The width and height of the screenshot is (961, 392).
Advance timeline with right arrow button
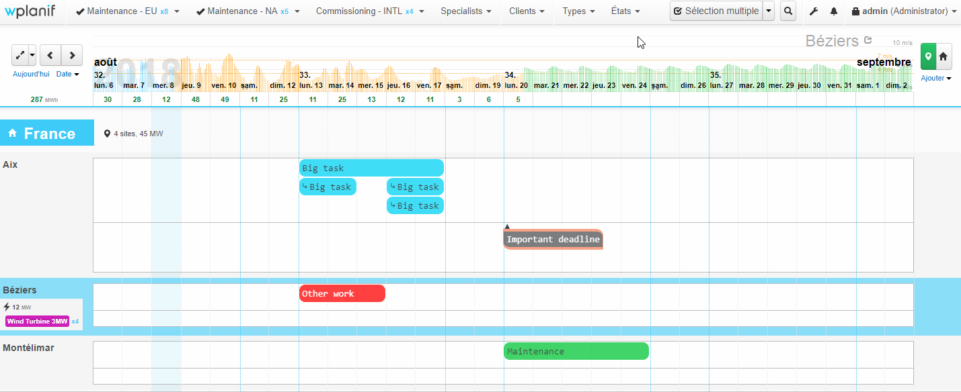(72, 55)
